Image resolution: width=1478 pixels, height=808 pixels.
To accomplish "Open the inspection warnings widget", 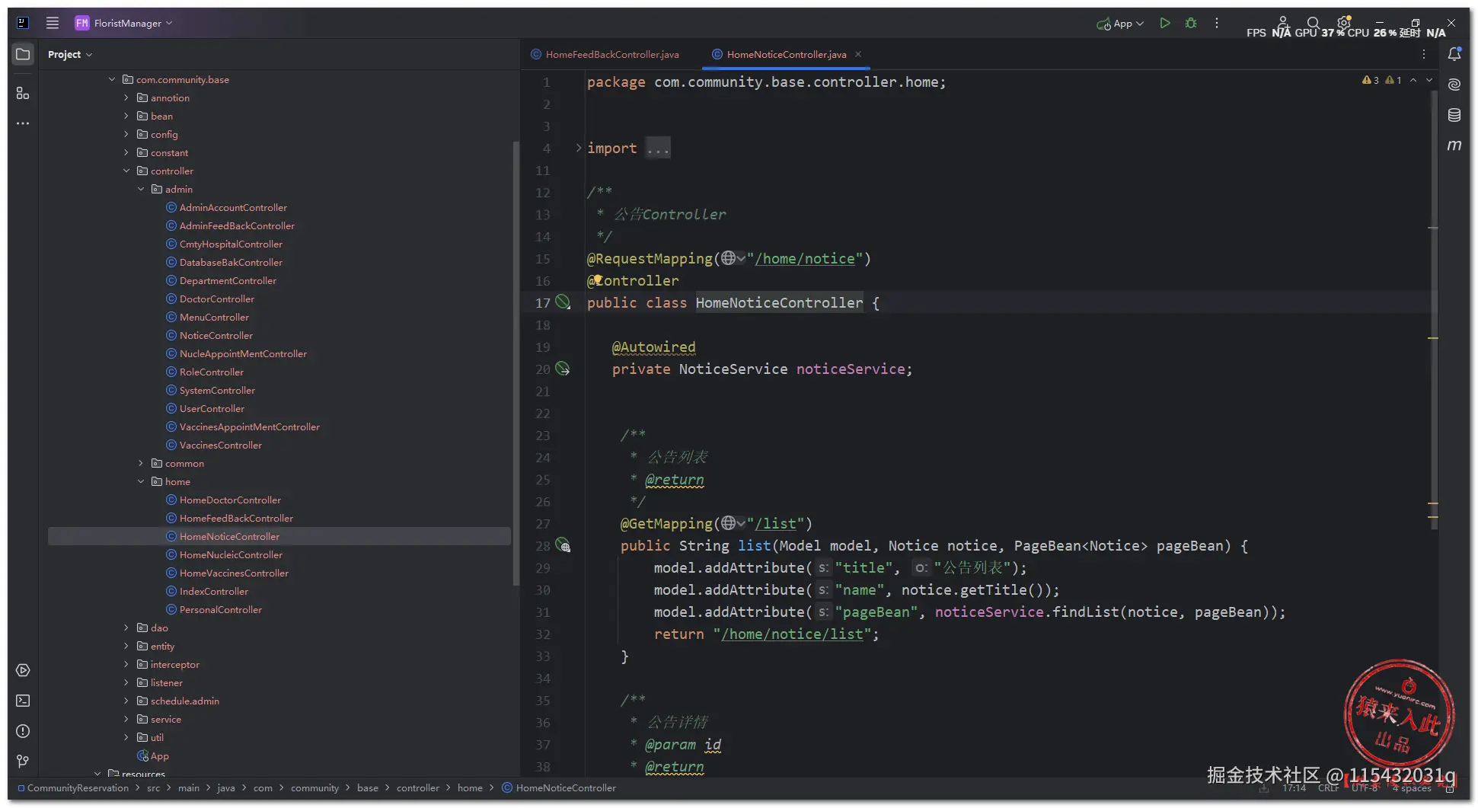I will 1381,80.
